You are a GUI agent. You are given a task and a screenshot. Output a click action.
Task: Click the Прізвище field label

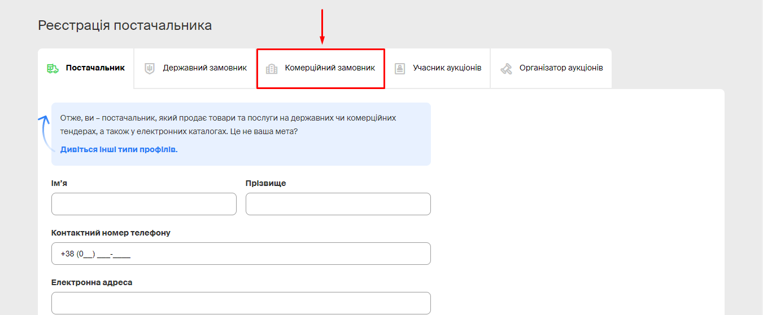pos(265,183)
